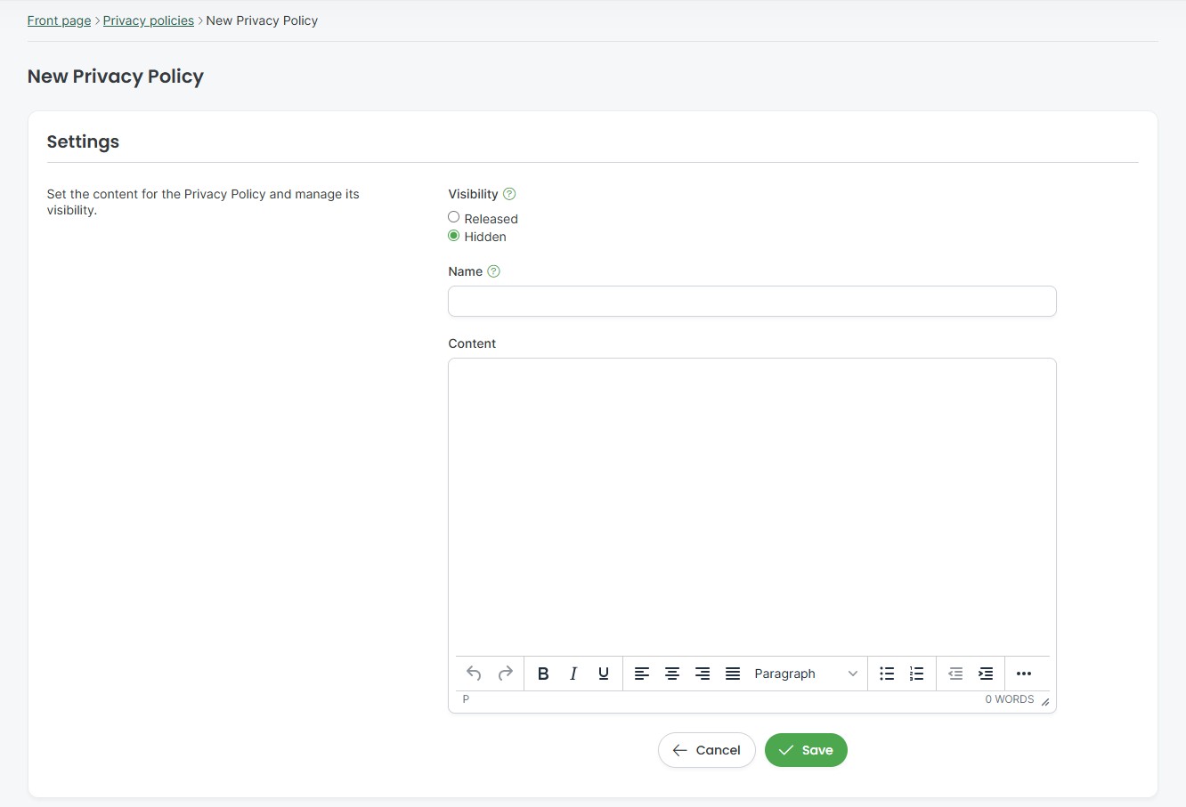Click inside the Content editor area
This screenshot has width=1186, height=807.
pyautogui.click(x=752, y=507)
